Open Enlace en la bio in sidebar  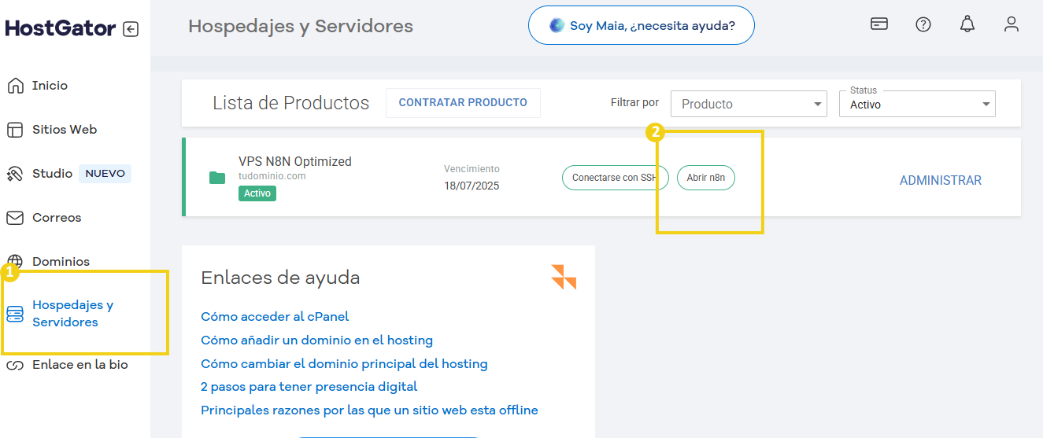80,365
